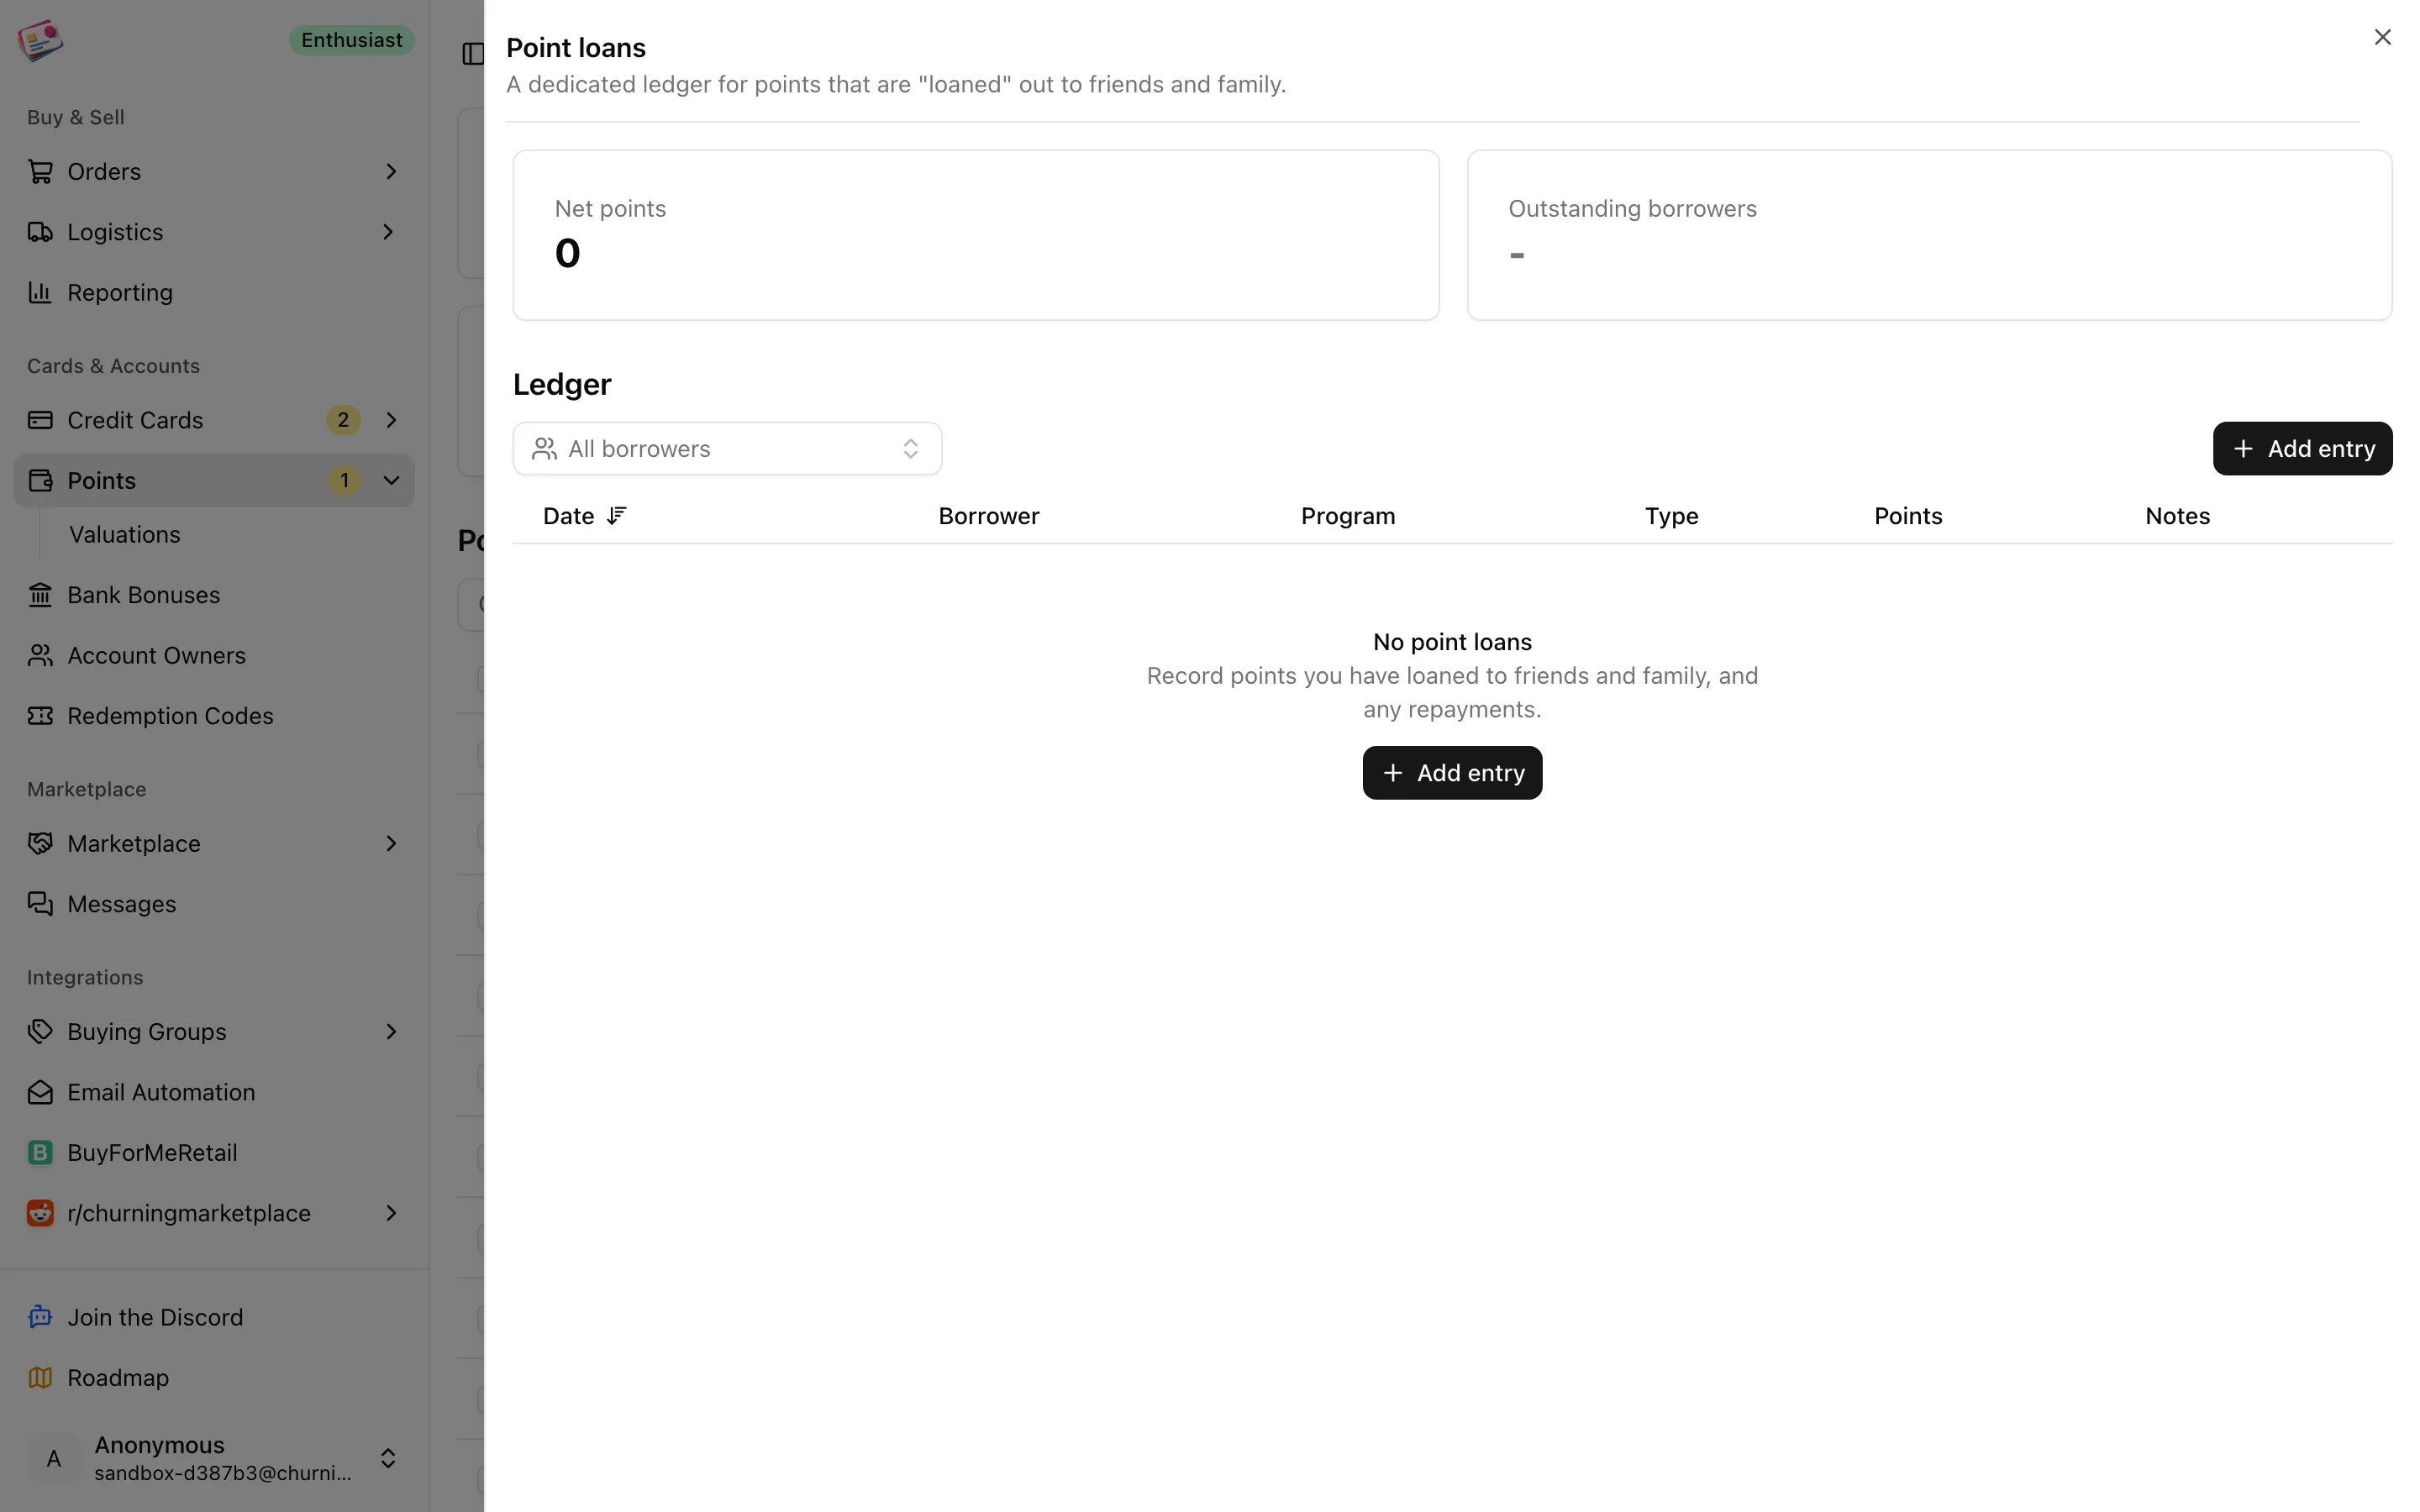Go to Bank Bonuses page
Viewport: 2420px width, 1512px height.
pos(214,595)
